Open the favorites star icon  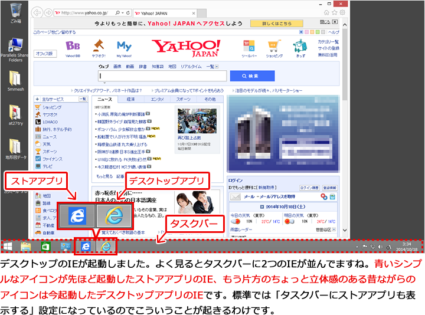coord(335,12)
